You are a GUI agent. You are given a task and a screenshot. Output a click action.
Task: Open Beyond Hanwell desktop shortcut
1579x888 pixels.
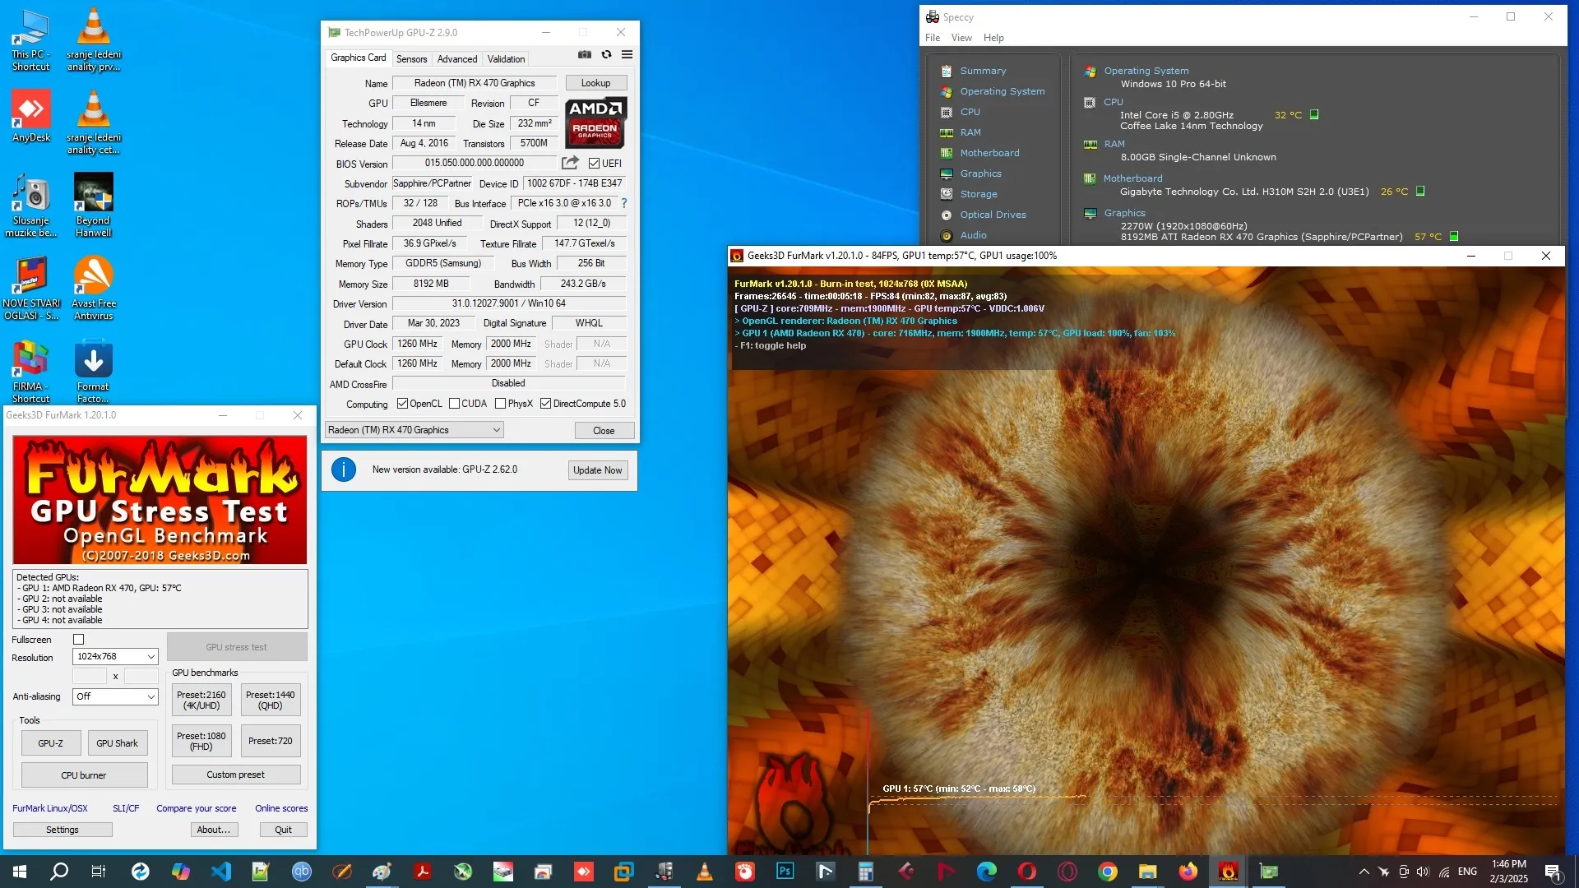tap(94, 205)
